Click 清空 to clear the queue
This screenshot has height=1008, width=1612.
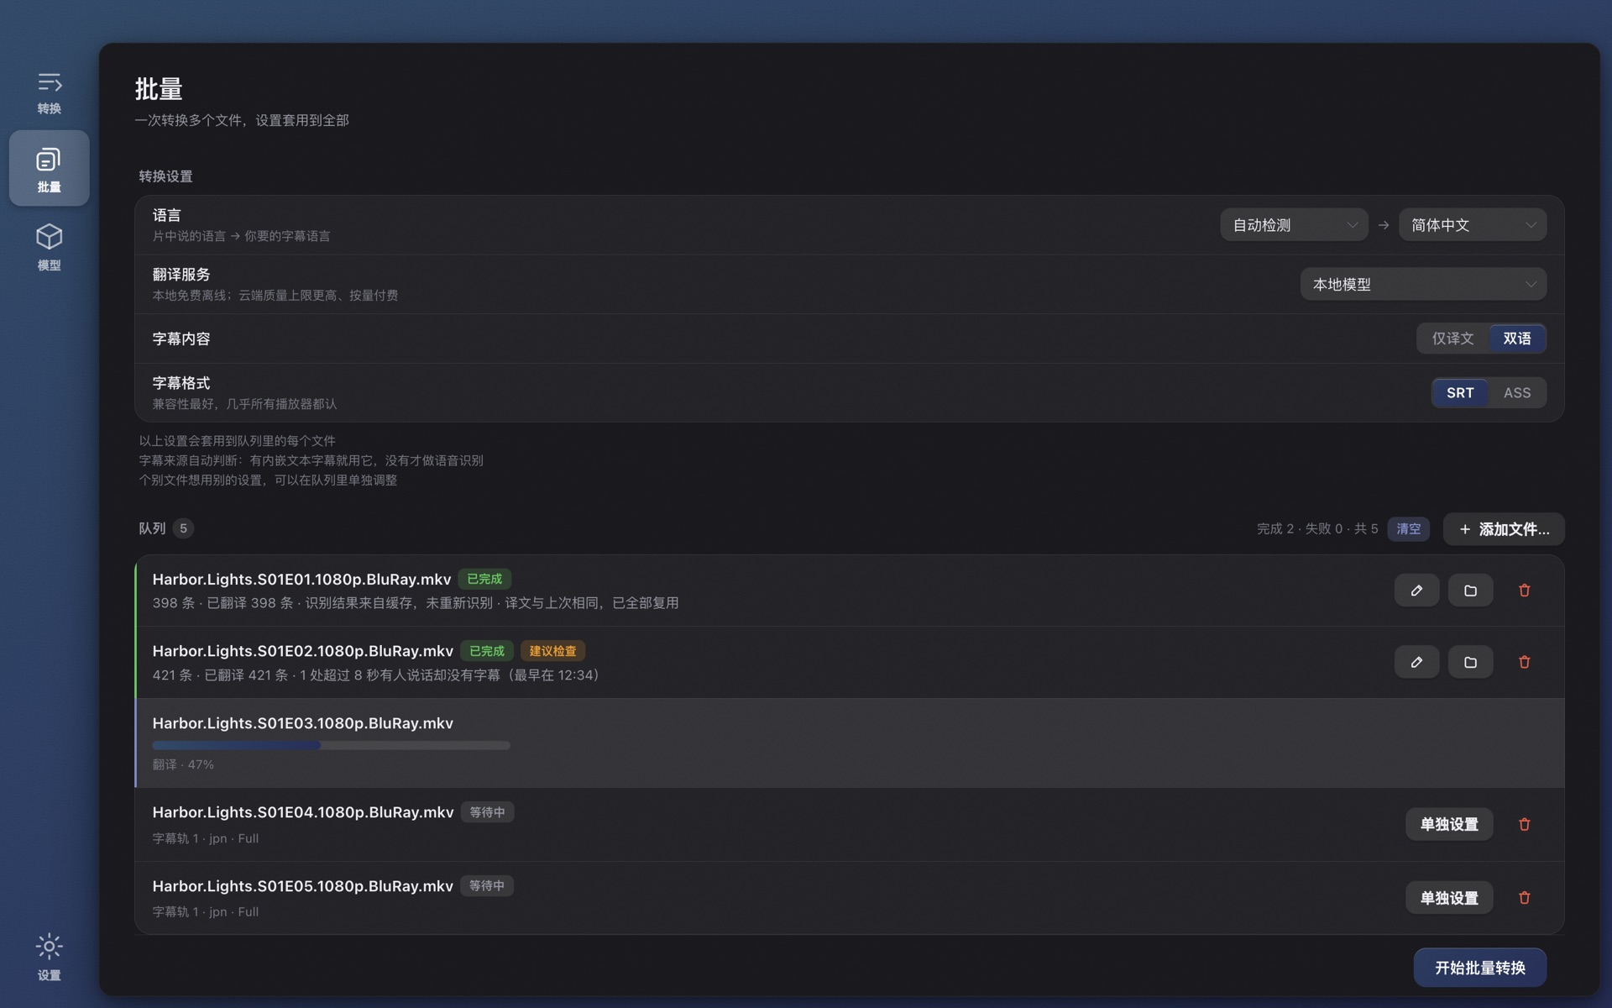point(1408,528)
